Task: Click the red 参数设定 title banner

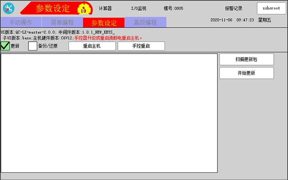Action: click(x=52, y=8)
